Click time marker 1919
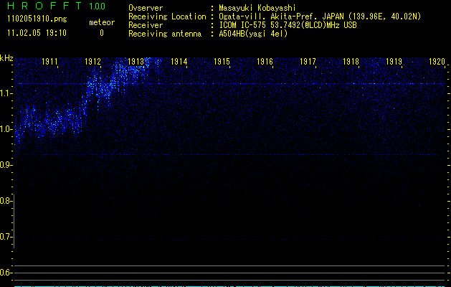The width and height of the screenshot is (451, 287). [394, 61]
